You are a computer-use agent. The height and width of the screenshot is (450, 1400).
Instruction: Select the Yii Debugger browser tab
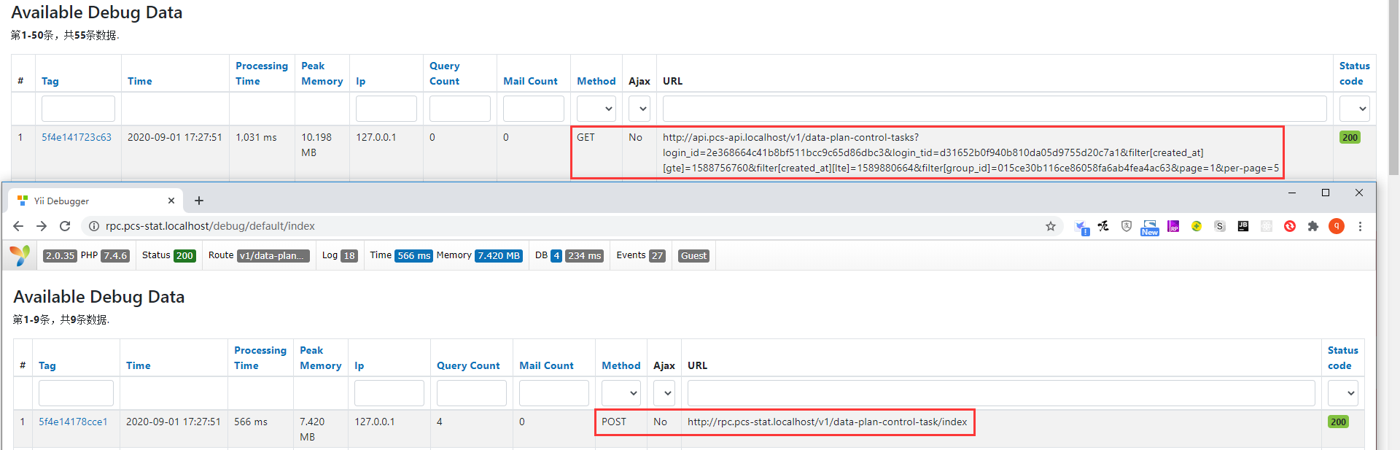[95, 201]
